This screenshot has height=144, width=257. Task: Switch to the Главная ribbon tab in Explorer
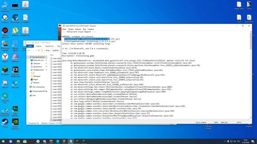[39, 46]
